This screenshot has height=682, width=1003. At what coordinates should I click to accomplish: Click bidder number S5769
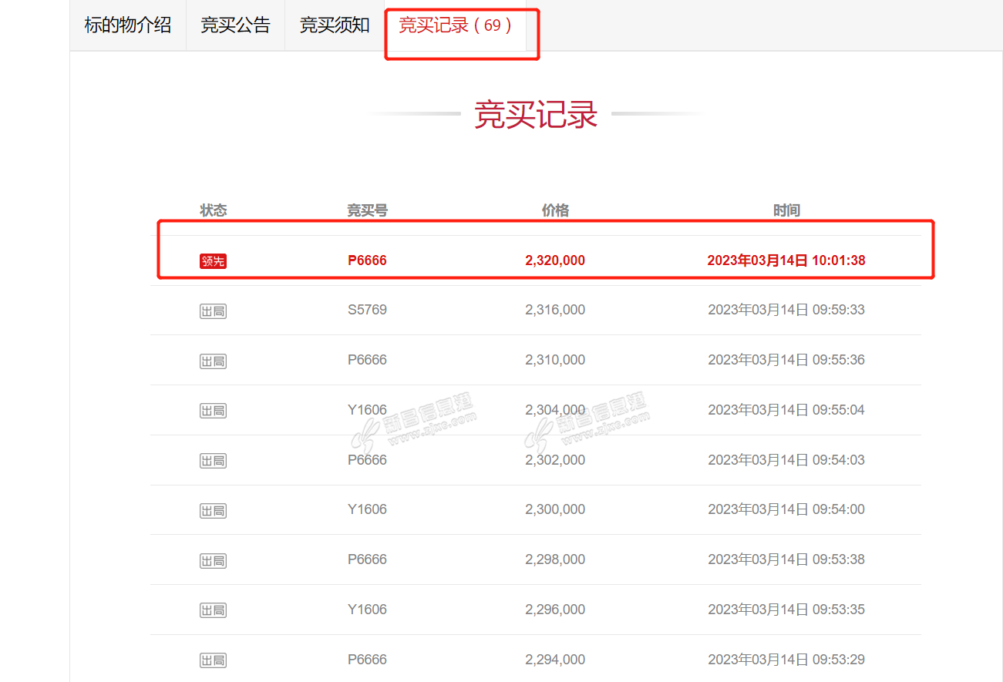pos(367,310)
